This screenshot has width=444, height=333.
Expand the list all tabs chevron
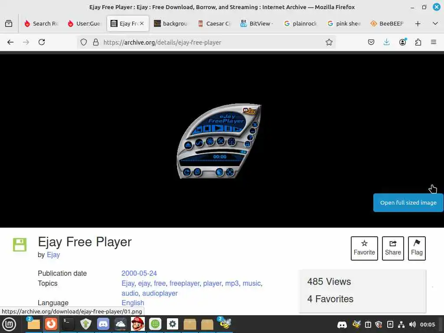[x=435, y=23]
